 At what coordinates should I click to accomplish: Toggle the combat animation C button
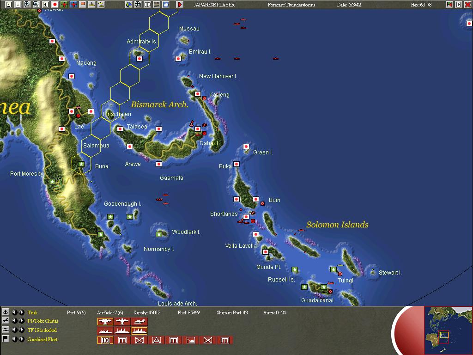coord(459,4)
